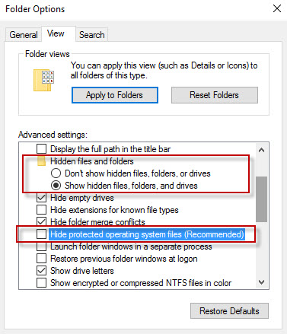
Task: Check Show encrypted or compressed NTFS files in color
Action: (x=41, y=283)
